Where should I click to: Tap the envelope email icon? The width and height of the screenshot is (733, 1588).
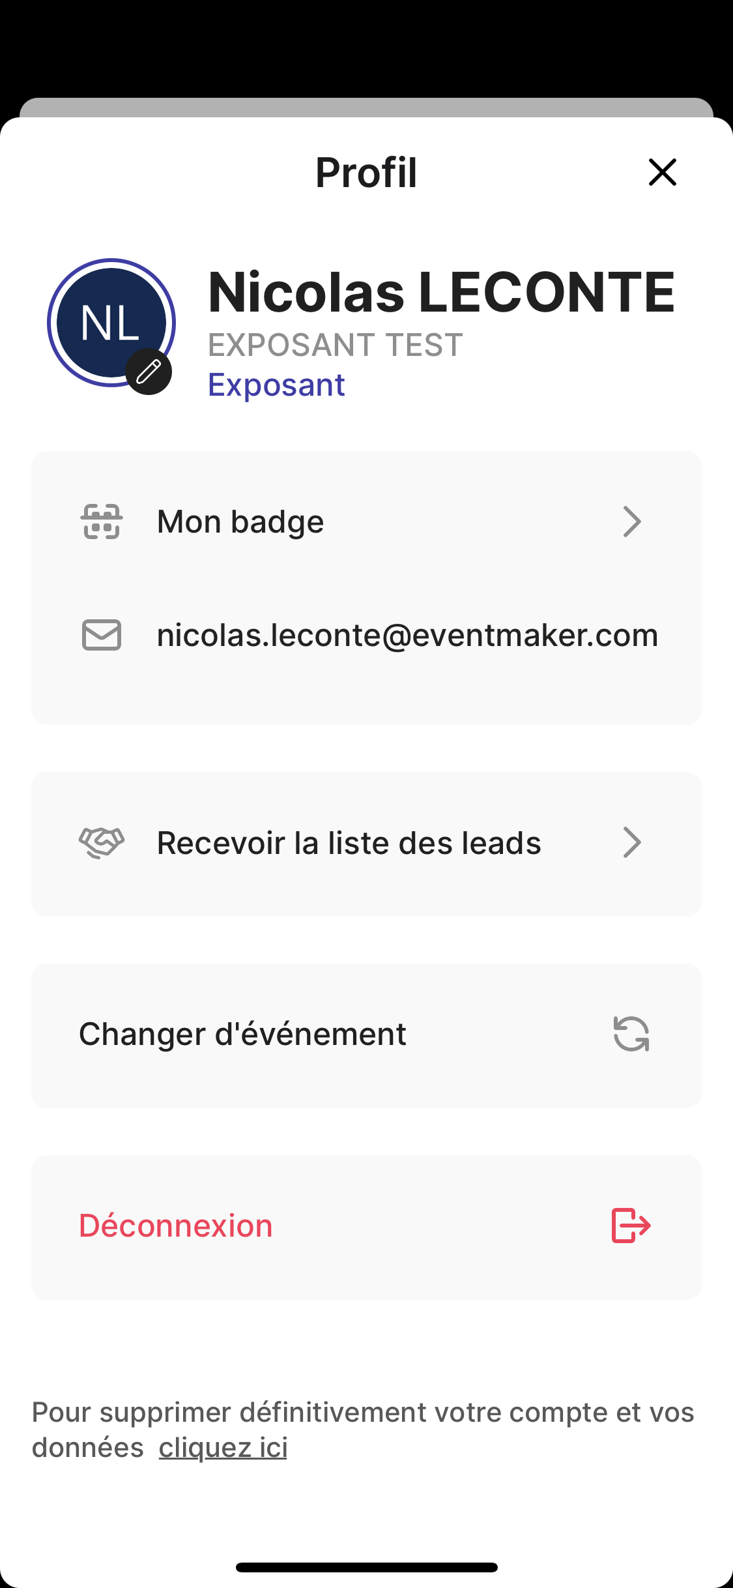pos(102,635)
